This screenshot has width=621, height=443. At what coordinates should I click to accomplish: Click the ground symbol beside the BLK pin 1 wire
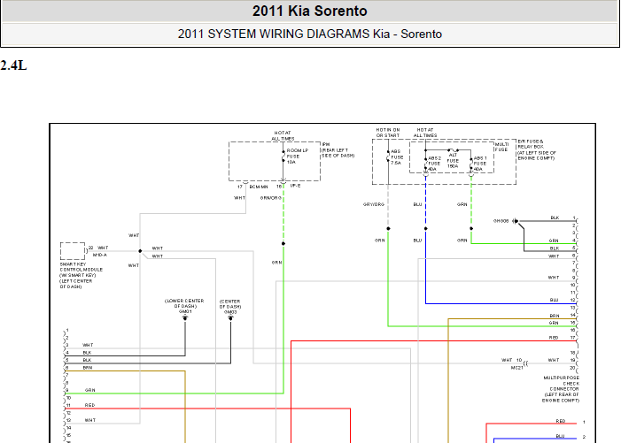click(x=516, y=221)
